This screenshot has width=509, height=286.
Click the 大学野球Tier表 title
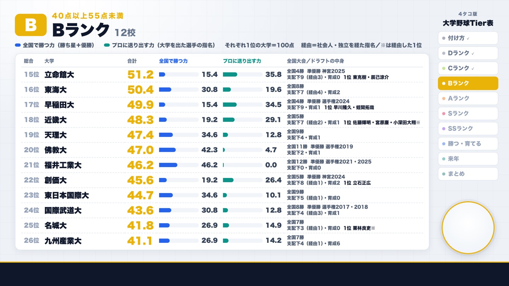(468, 23)
